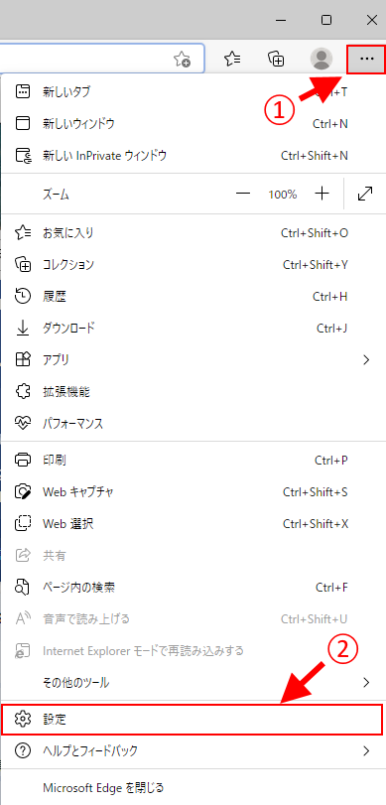
Task: Enter full screen via zoom expand icon
Action: pos(364,194)
